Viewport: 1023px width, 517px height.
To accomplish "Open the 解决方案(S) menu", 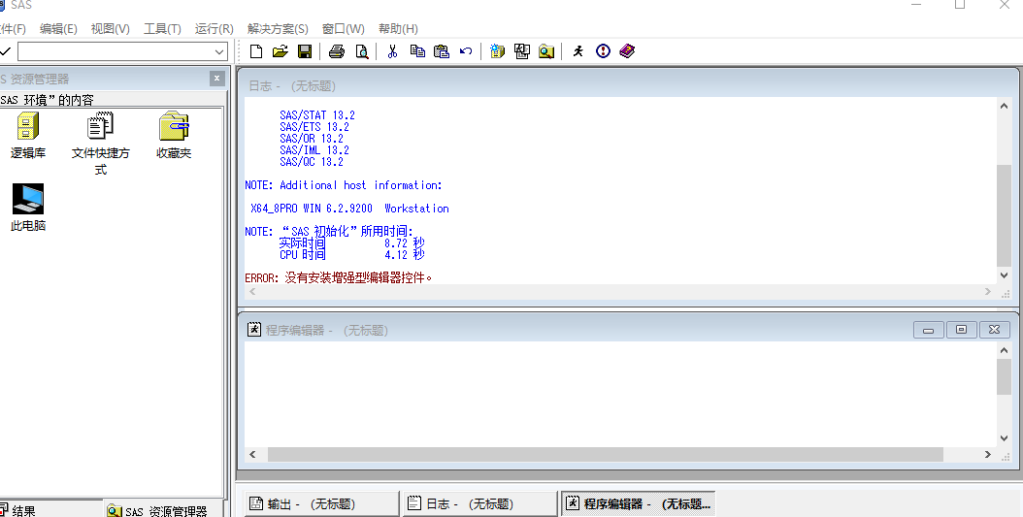I will [x=278, y=29].
